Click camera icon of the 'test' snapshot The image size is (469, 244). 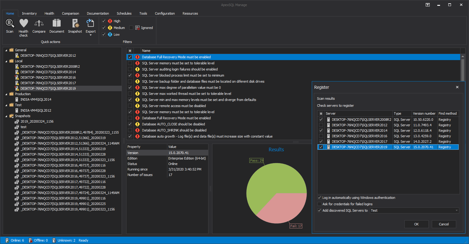click(x=17, y=127)
